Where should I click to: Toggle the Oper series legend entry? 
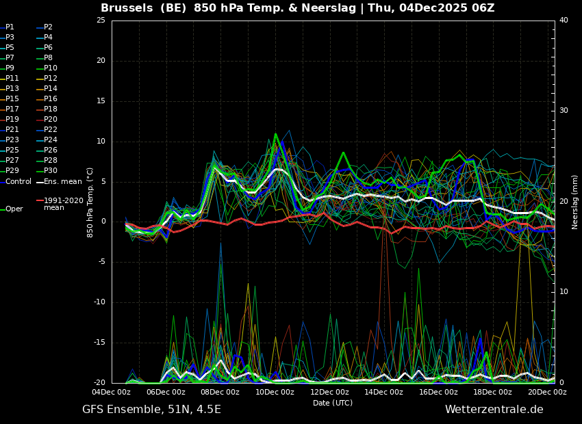click(x=14, y=209)
